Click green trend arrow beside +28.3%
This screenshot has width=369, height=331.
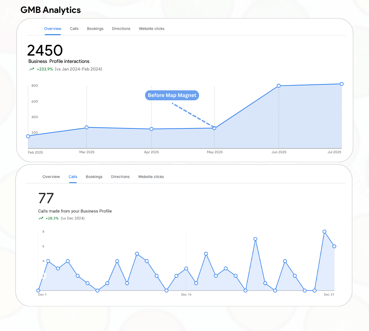(x=41, y=218)
